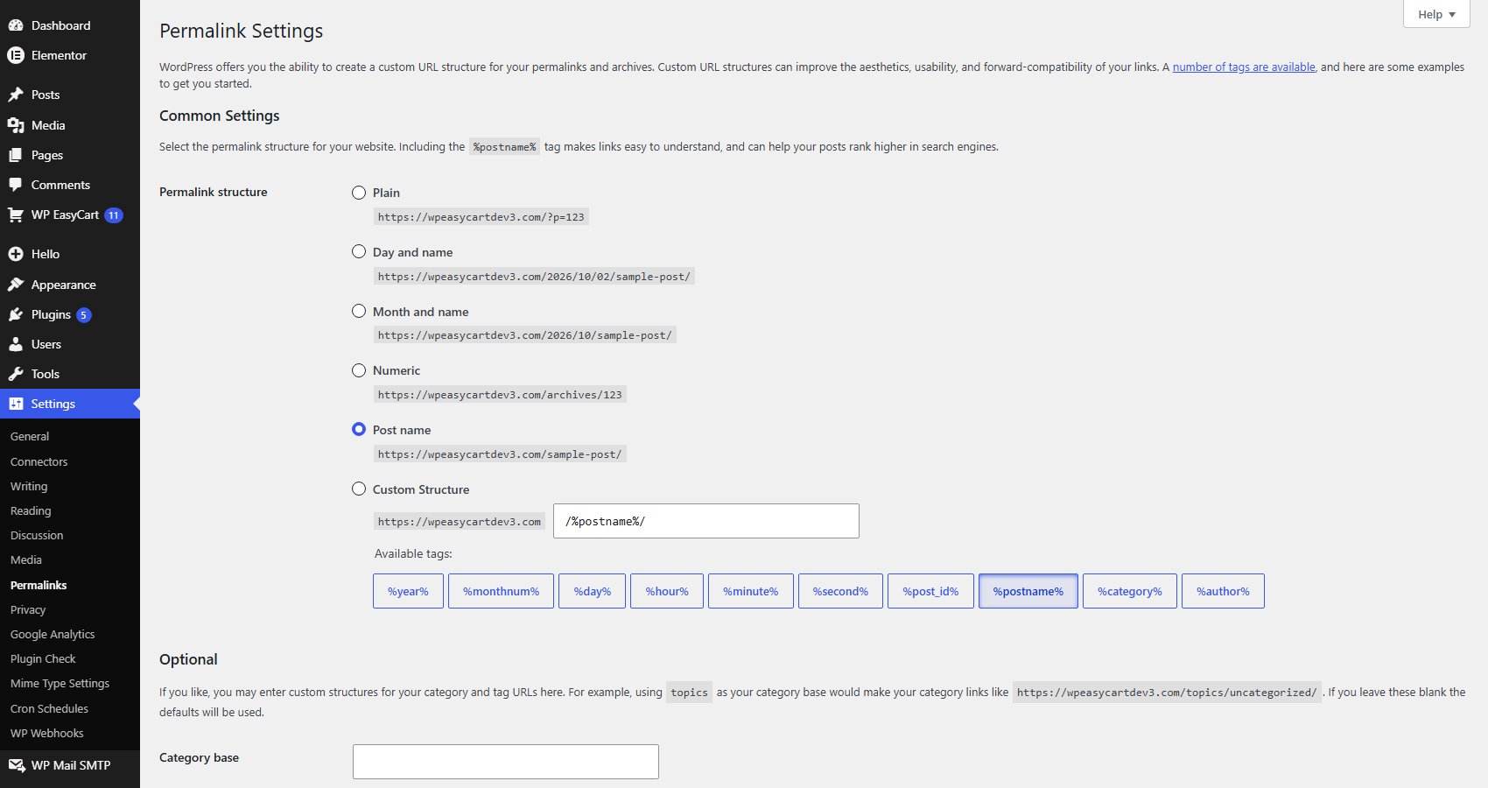Insert the %second% tag button
This screenshot has height=788, width=1488.
coord(840,591)
